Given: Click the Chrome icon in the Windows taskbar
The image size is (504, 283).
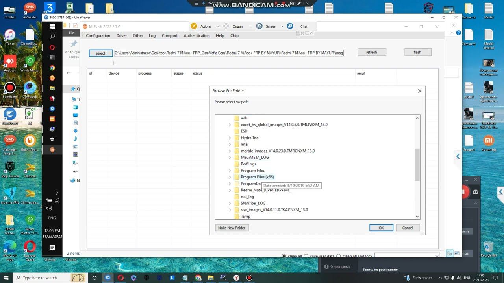Looking at the screenshot, I should pyautogui.click(x=198, y=278).
